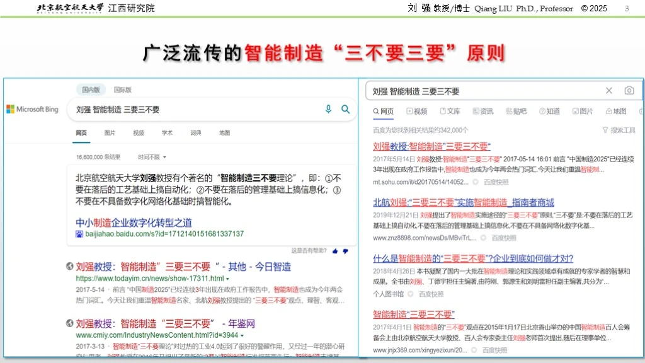Click the www.jnjx369.com URL text
This screenshot has width=645, height=363.
click(420, 350)
